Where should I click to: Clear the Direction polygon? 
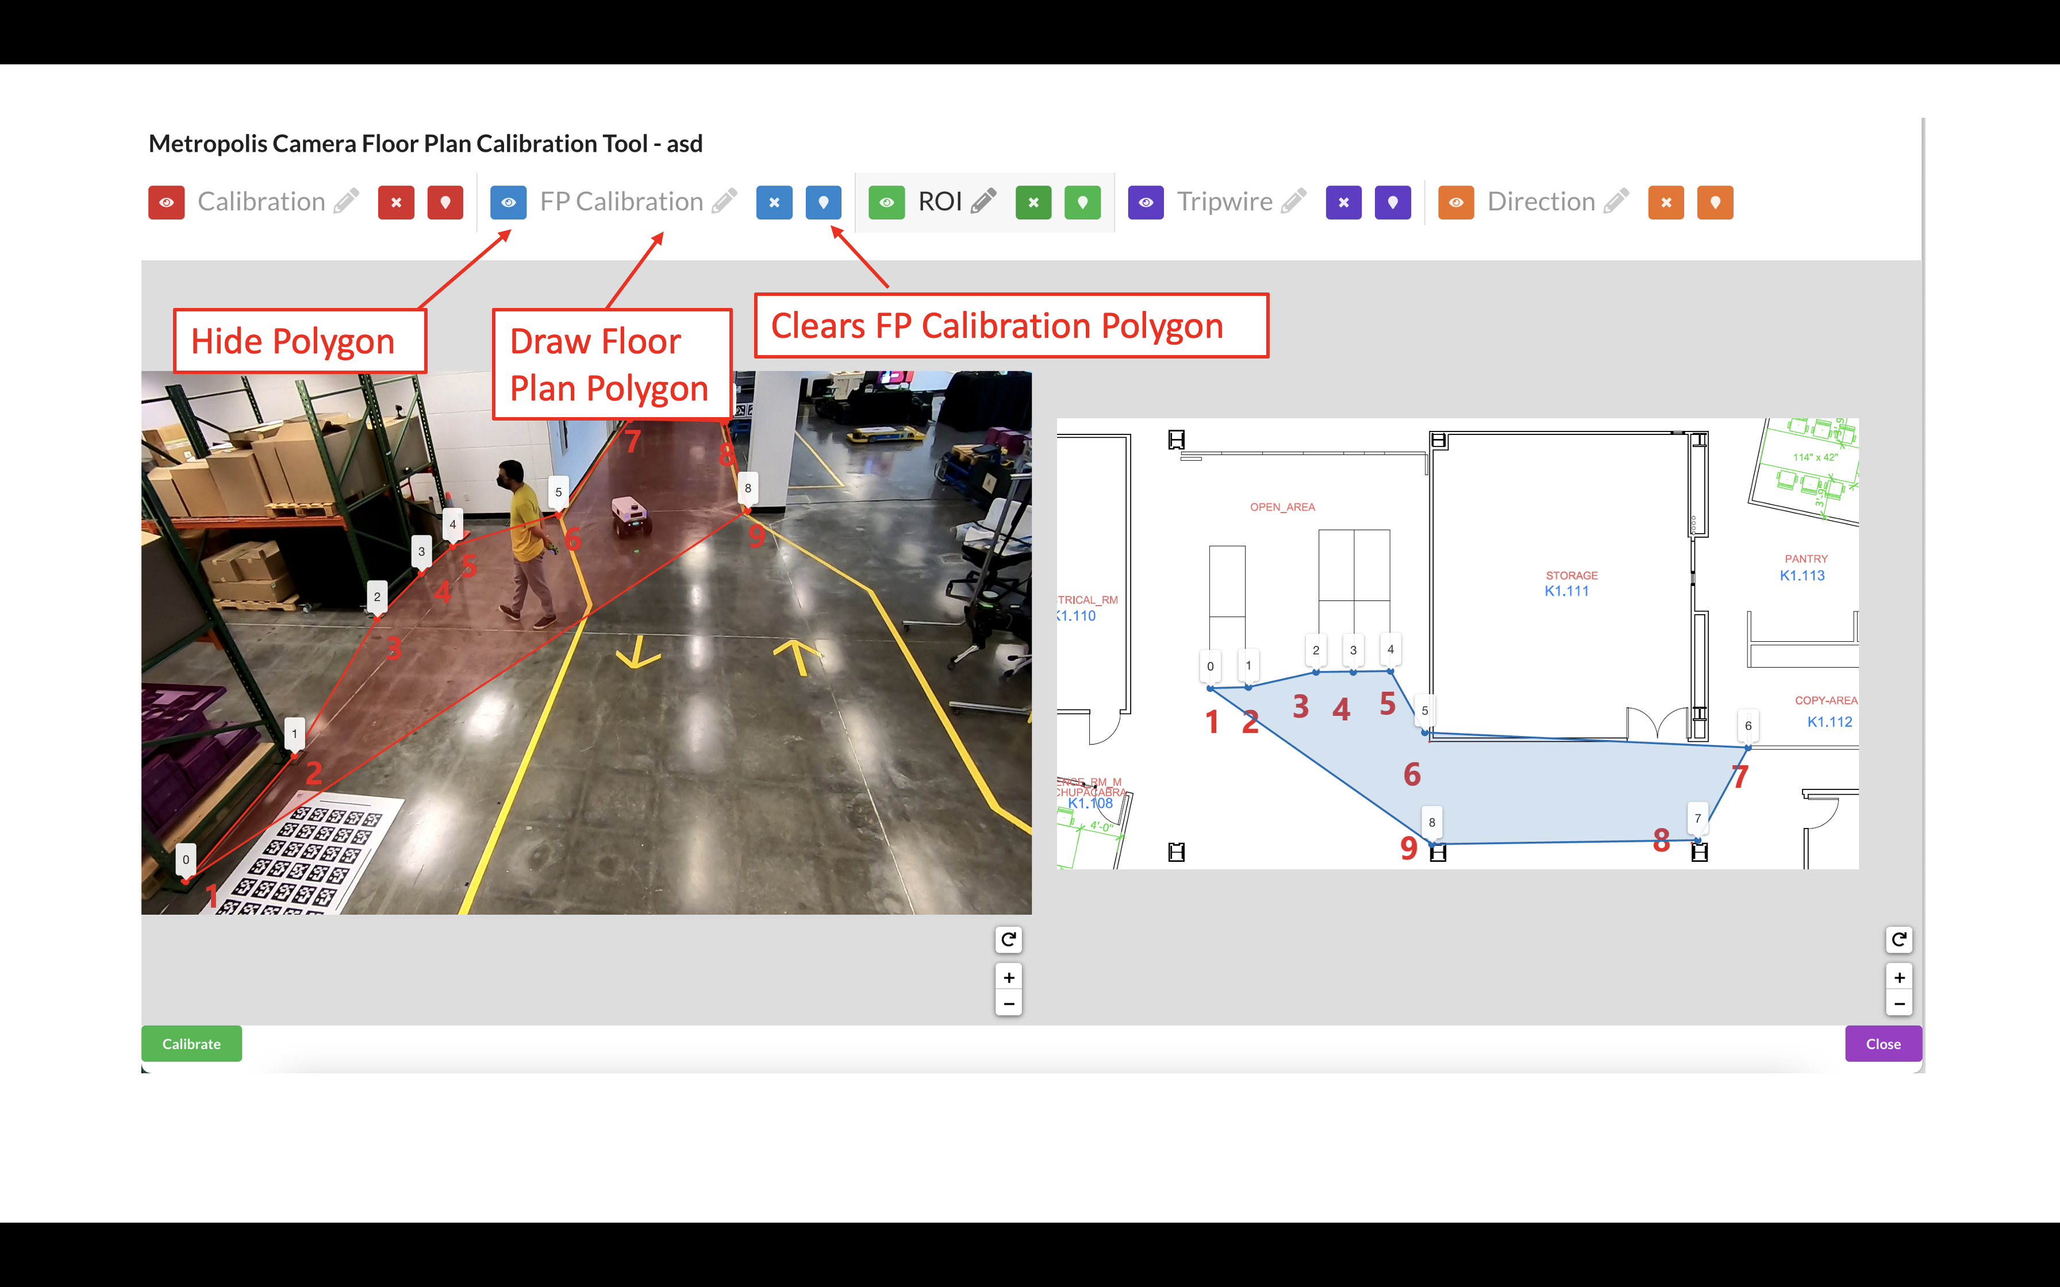[1666, 202]
